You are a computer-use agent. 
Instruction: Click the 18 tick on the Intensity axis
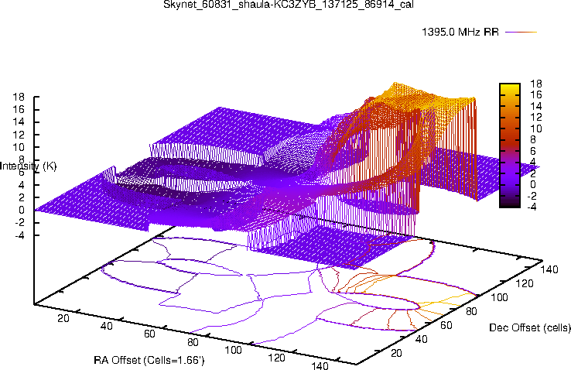[19, 98]
